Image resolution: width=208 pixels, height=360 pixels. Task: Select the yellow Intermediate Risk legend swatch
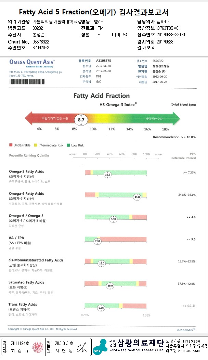tap(36, 145)
